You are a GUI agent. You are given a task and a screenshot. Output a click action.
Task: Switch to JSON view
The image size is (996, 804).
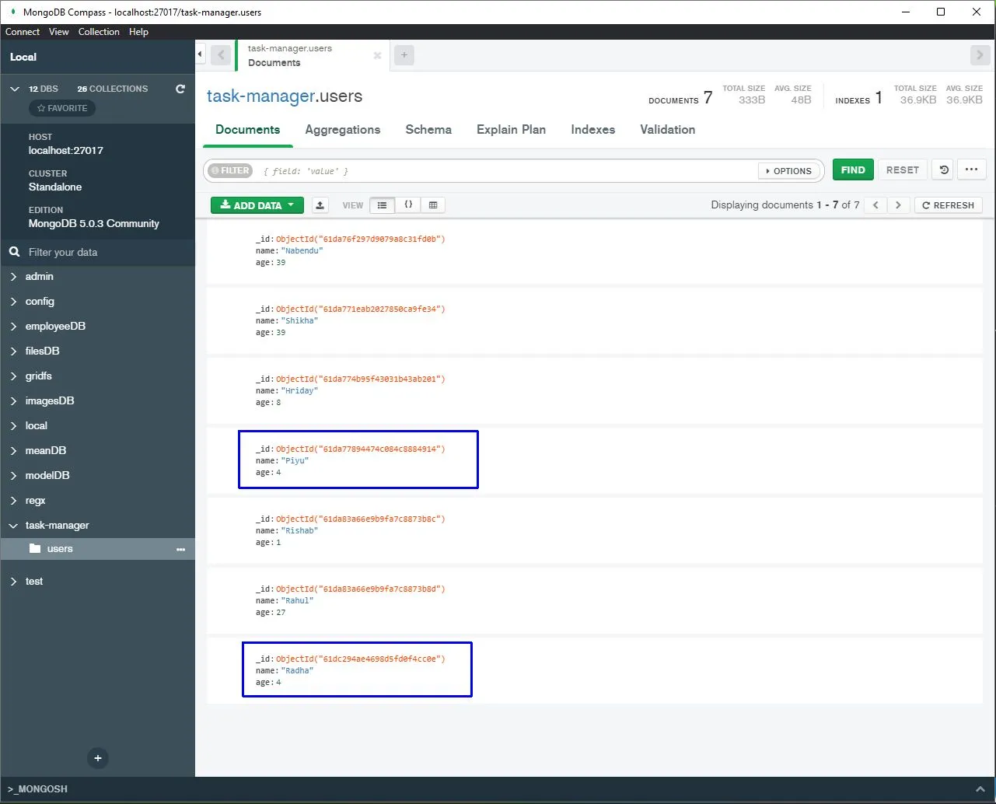click(408, 205)
